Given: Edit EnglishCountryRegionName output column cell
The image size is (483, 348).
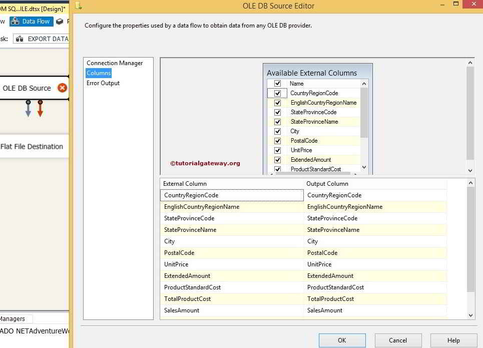Looking at the screenshot, I should pyautogui.click(x=375, y=207).
